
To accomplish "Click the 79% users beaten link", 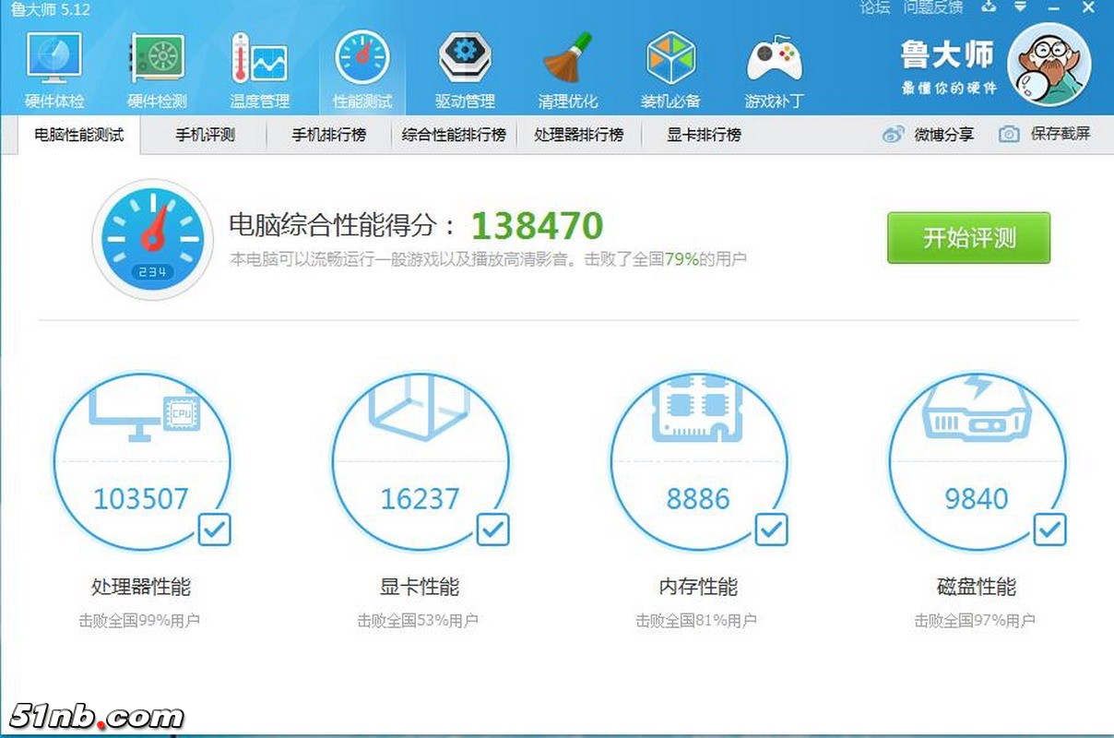I will (684, 259).
